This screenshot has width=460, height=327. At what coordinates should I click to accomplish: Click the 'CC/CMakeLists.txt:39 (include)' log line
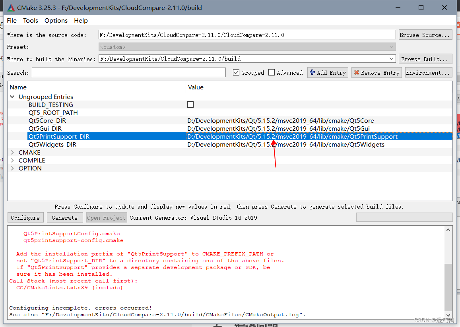(69, 287)
